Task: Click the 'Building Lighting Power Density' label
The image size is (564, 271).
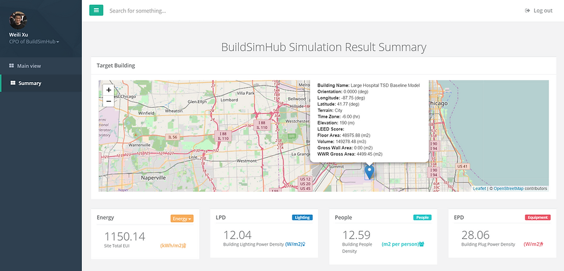Action: pos(253,245)
